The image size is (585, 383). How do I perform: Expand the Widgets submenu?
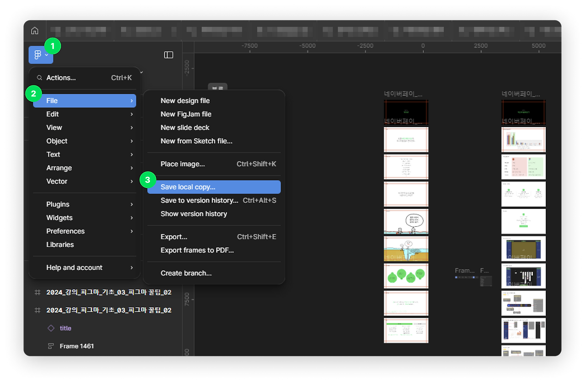(85, 218)
